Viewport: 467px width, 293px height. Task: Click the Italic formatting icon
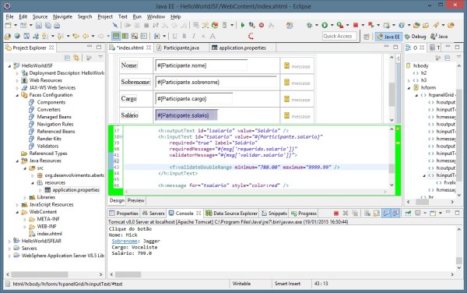(x=194, y=37)
